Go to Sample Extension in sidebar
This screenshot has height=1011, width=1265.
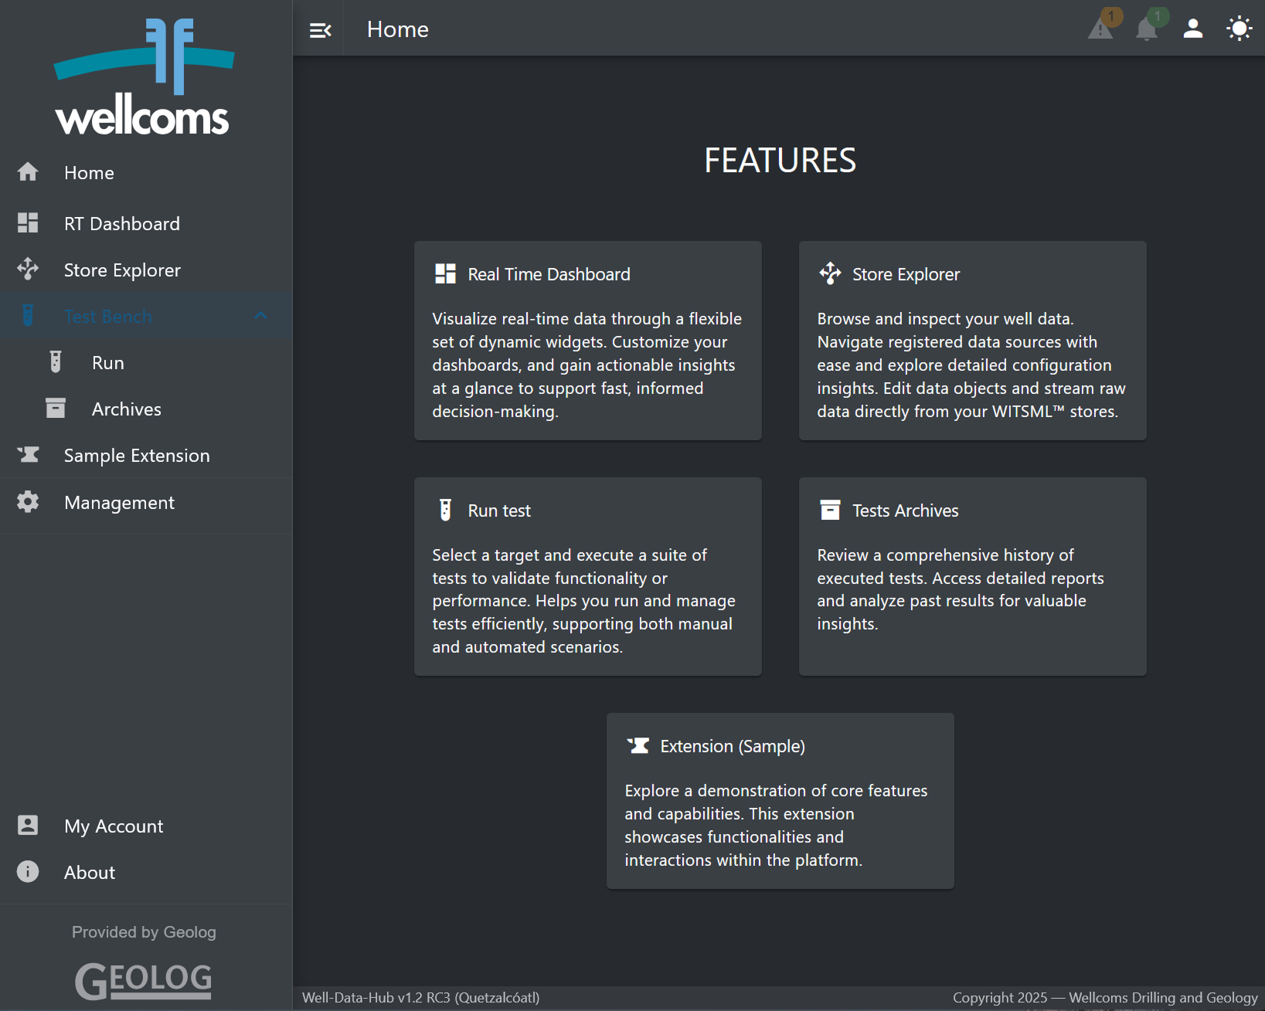coord(137,456)
